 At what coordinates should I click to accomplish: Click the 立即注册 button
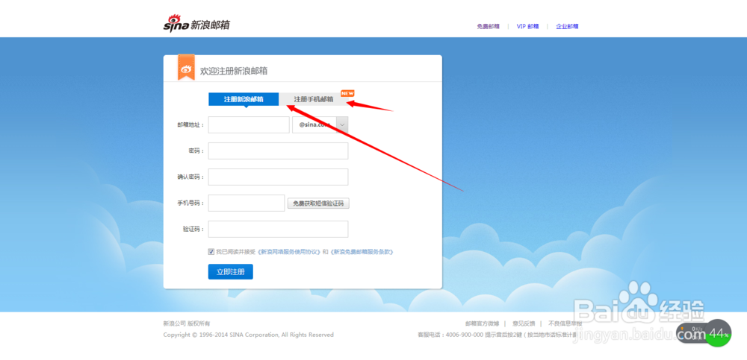[231, 271]
